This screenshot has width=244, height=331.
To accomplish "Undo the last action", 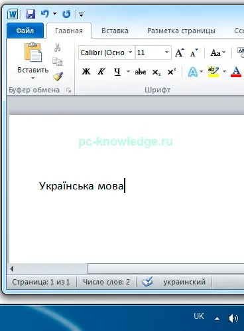I will [x=45, y=14].
